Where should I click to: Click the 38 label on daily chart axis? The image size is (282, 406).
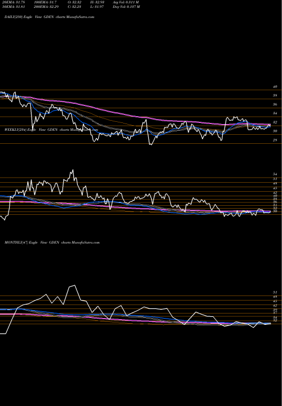click(275, 95)
